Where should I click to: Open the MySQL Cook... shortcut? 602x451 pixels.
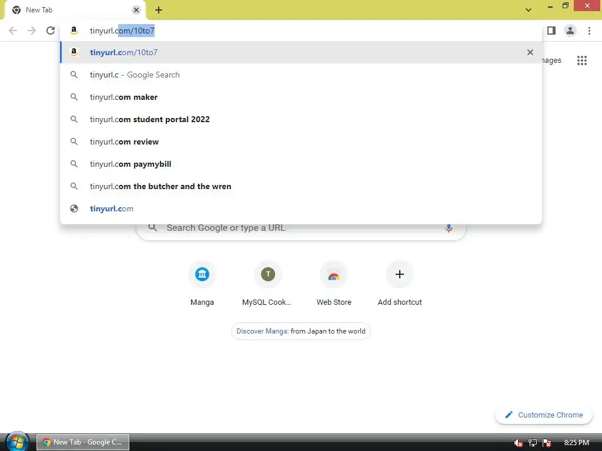tap(267, 284)
